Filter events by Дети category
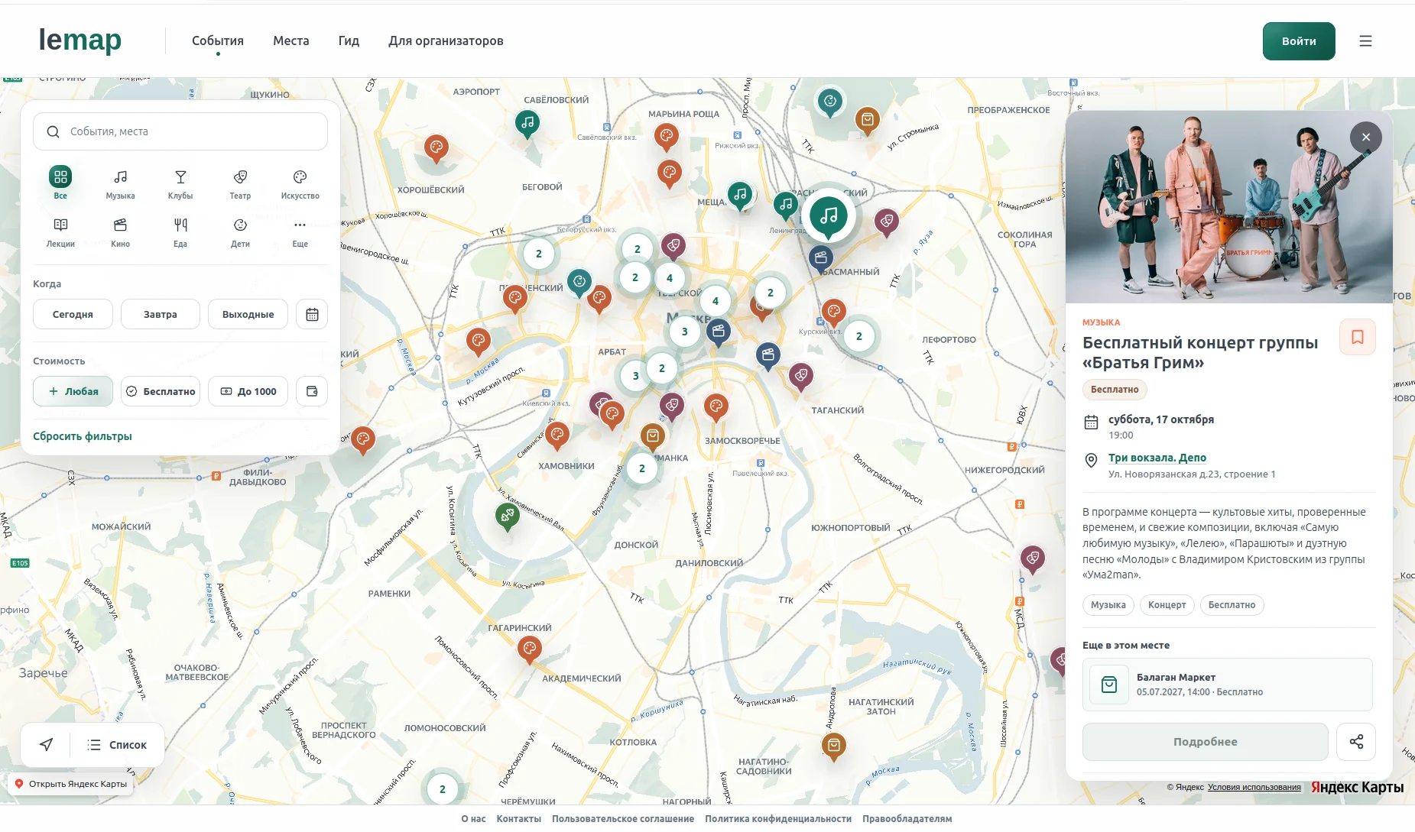Image resolution: width=1415 pixels, height=832 pixels. click(240, 231)
